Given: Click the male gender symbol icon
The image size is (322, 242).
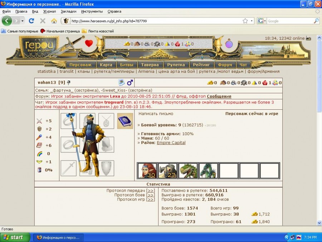Looking at the screenshot, I should tap(130, 82).
